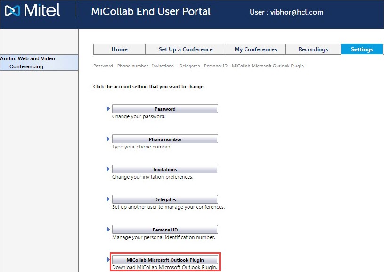Click the Delegates setup button
The width and height of the screenshot is (384, 272).
165,199
